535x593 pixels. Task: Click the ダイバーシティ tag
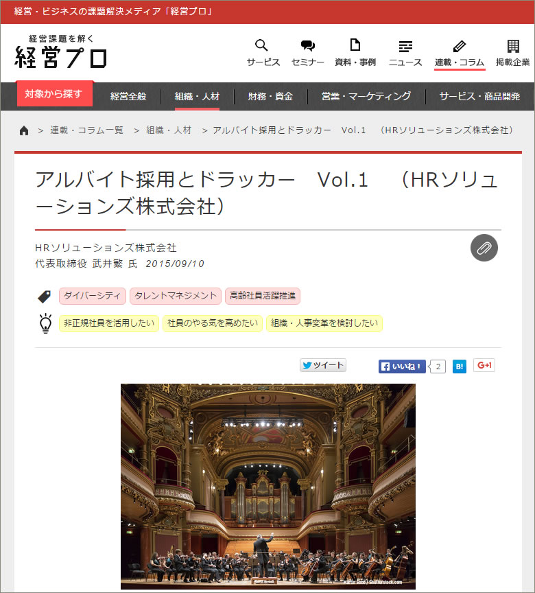coord(92,296)
